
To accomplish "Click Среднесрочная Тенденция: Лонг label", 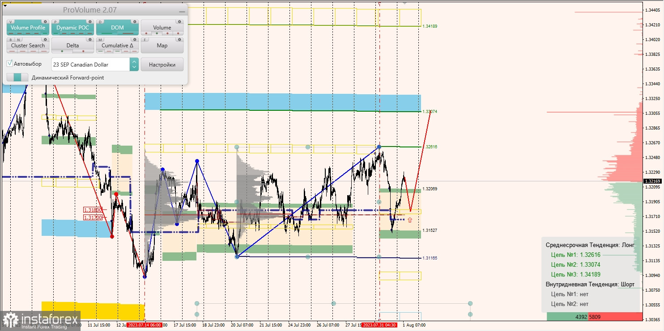I will (x=590, y=245).
